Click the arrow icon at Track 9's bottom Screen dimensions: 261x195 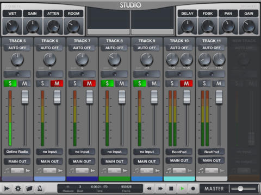coord(158,171)
